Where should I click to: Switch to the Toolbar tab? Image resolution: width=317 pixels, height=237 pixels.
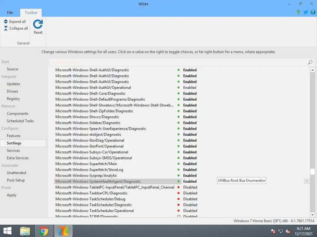click(x=31, y=12)
